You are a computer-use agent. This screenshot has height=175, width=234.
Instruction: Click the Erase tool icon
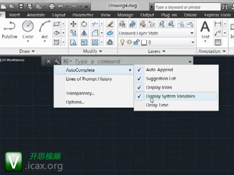pos(110,24)
